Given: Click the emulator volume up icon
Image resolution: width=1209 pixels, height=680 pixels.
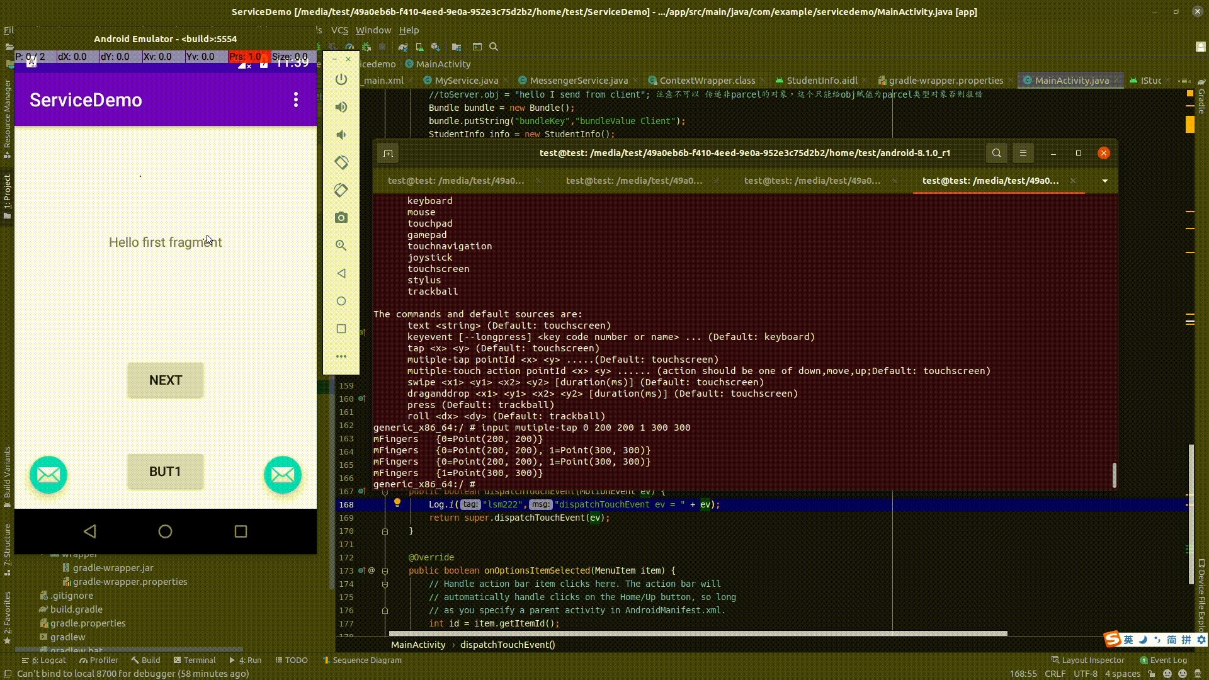Looking at the screenshot, I should (341, 107).
